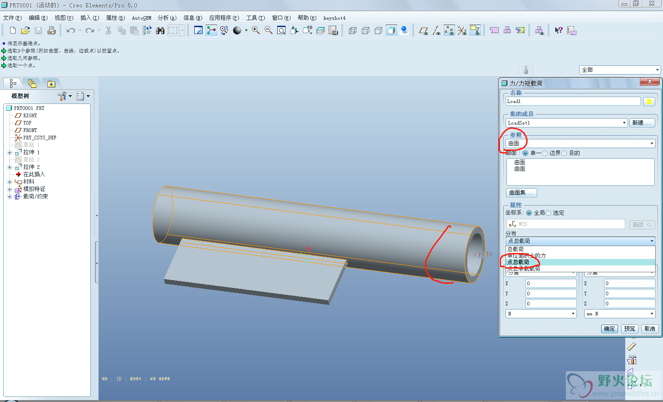
Task: Select the 目的 surface radio button
Action: coord(564,153)
